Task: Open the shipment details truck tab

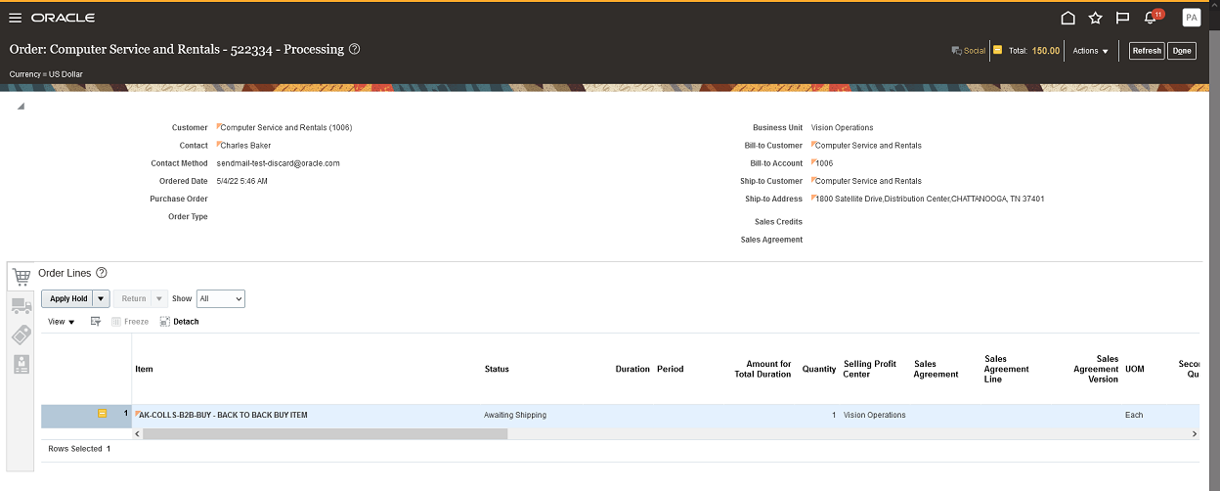Action: pyautogui.click(x=21, y=306)
